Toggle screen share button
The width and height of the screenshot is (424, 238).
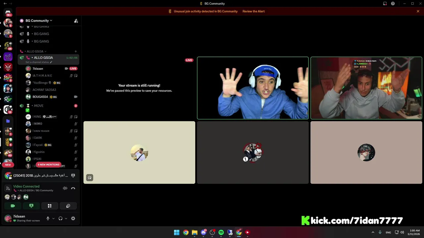[x=31, y=206]
